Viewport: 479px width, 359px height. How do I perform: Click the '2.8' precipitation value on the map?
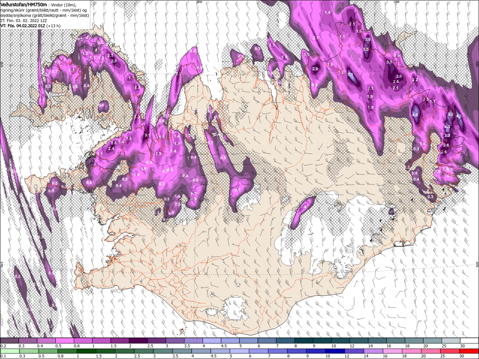[446, 145]
